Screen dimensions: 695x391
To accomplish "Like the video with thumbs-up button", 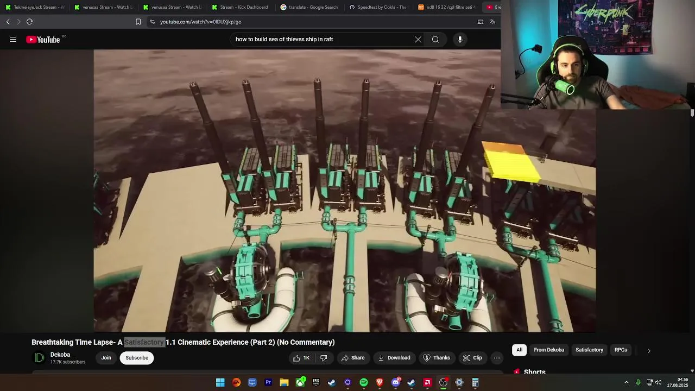I will point(301,358).
